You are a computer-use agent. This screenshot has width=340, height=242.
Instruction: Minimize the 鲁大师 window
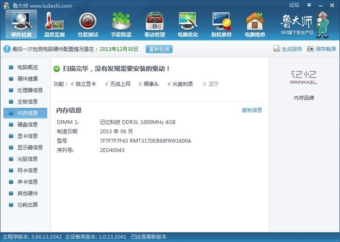[x=321, y=5]
